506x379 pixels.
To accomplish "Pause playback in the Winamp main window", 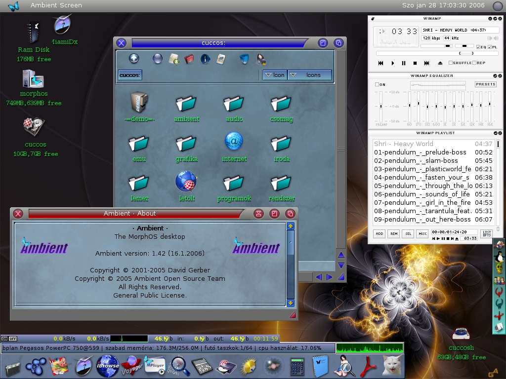I will click(x=404, y=63).
